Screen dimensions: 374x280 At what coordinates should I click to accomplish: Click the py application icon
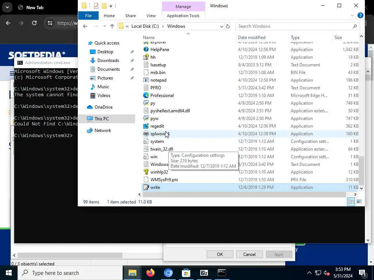point(146,103)
